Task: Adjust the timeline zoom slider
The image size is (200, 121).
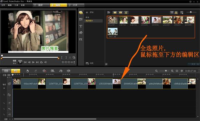Action: click(x=166, y=71)
